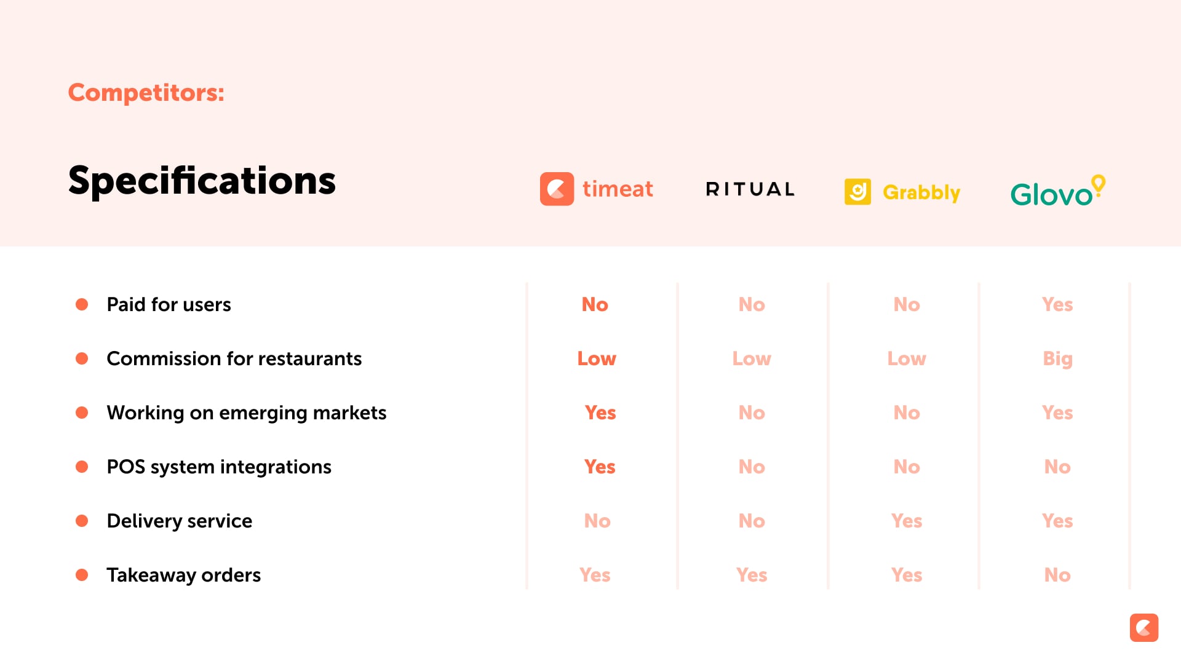Image resolution: width=1181 pixels, height=664 pixels.
Task: Click the RITUAL logo
Action: (750, 189)
